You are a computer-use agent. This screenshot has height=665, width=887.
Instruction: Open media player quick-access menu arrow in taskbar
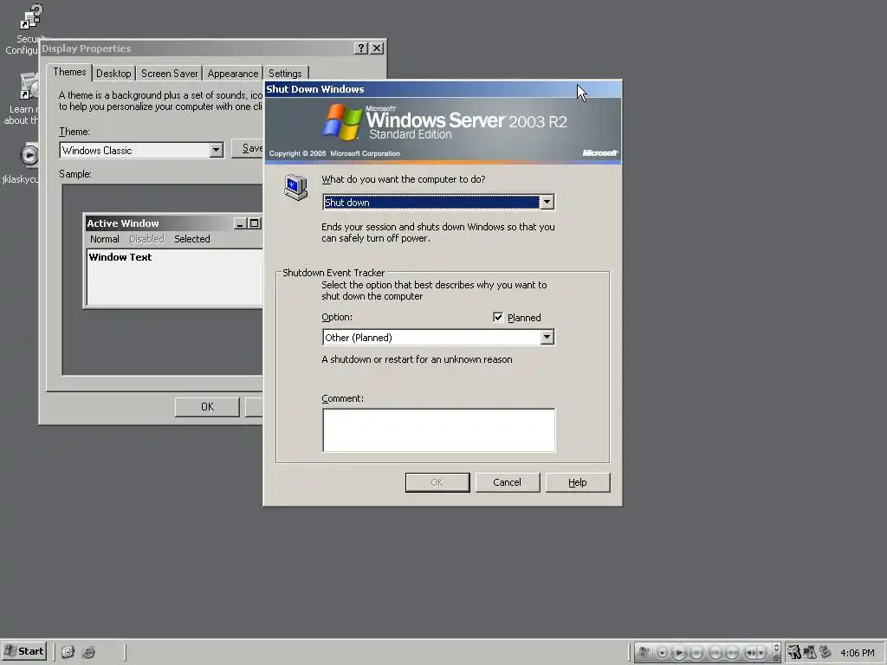pyautogui.click(x=662, y=653)
